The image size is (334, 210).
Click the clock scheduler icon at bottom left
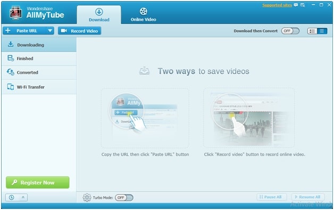pyautogui.click(x=12, y=197)
